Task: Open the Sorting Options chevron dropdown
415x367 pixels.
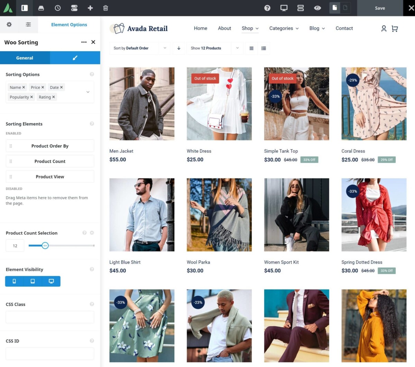Action: pyautogui.click(x=87, y=92)
